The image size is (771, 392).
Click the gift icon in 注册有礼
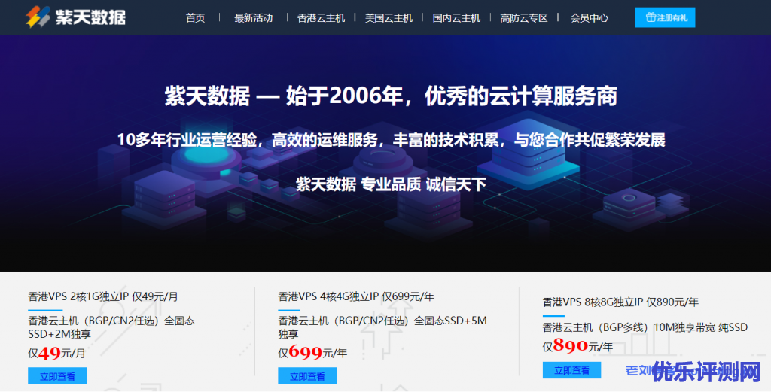point(651,17)
